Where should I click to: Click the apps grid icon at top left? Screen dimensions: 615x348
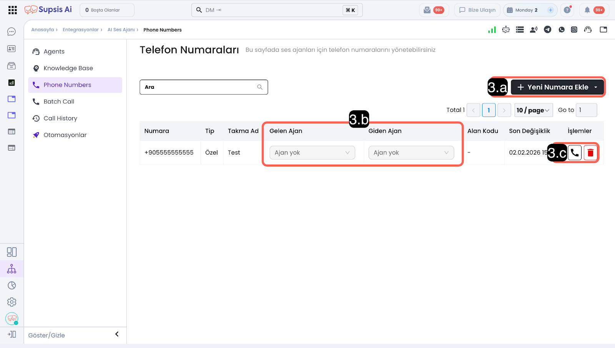pos(12,10)
